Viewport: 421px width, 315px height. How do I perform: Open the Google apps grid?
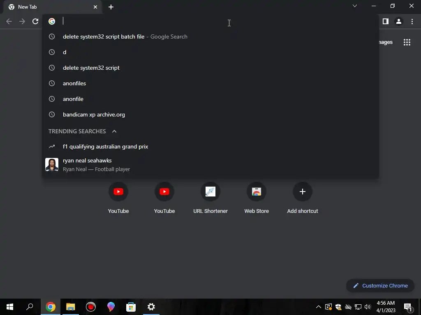(x=407, y=42)
